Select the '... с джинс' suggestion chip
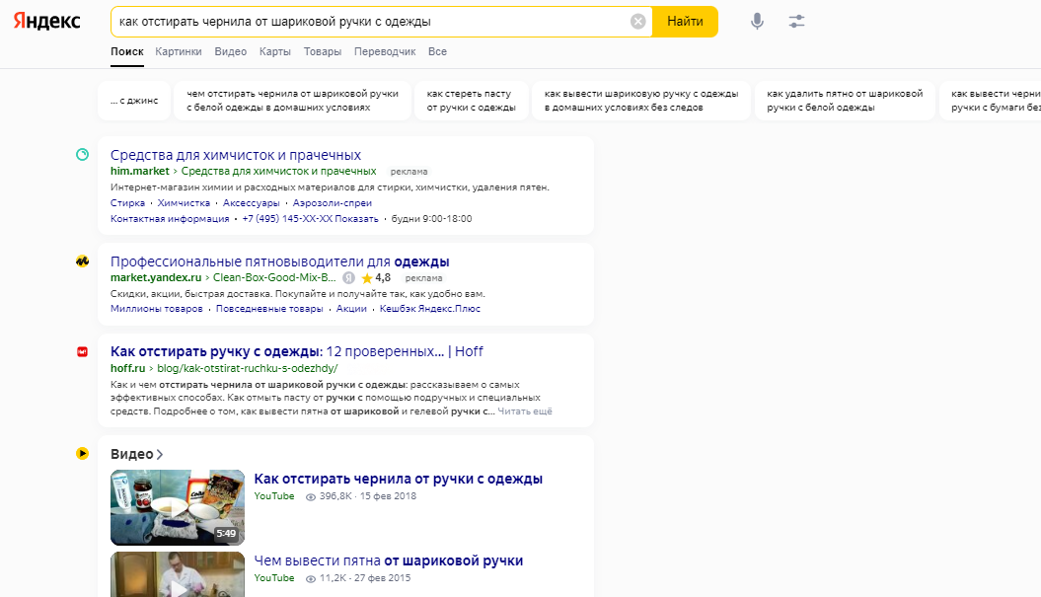Screen dimensions: 1041x597 [134, 101]
